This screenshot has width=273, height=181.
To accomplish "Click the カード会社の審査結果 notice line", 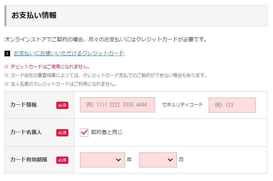I will coord(106,75).
